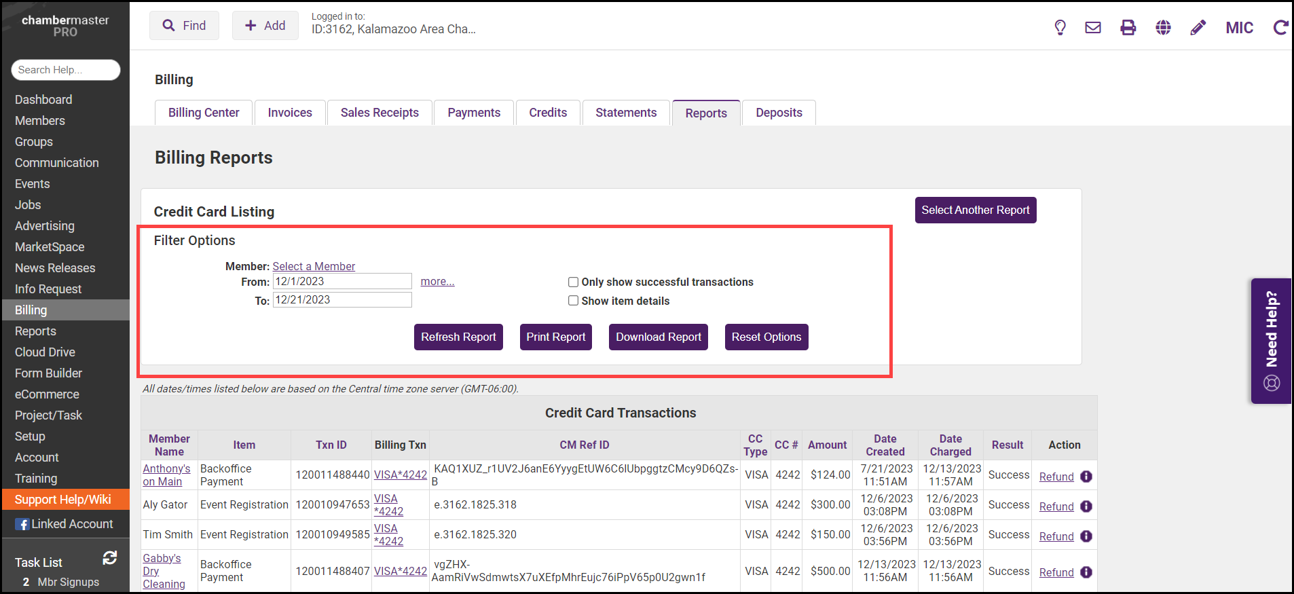Click the refresh arrow icon top right

(x=1280, y=28)
